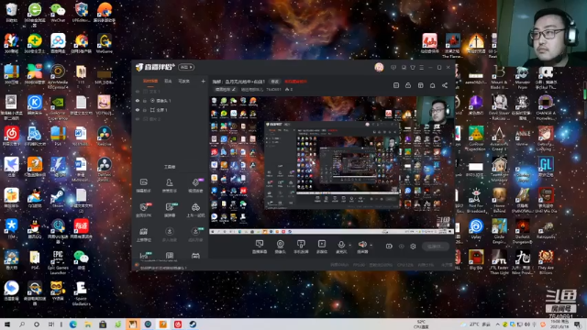
Task: Open the messages icon in streamer title bar
Action: [x=393, y=67]
